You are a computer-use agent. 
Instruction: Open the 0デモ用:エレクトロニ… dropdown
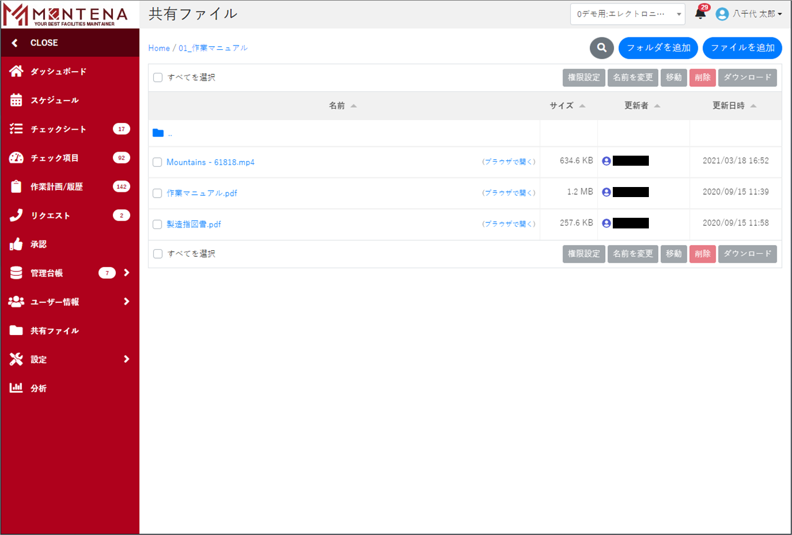click(627, 14)
